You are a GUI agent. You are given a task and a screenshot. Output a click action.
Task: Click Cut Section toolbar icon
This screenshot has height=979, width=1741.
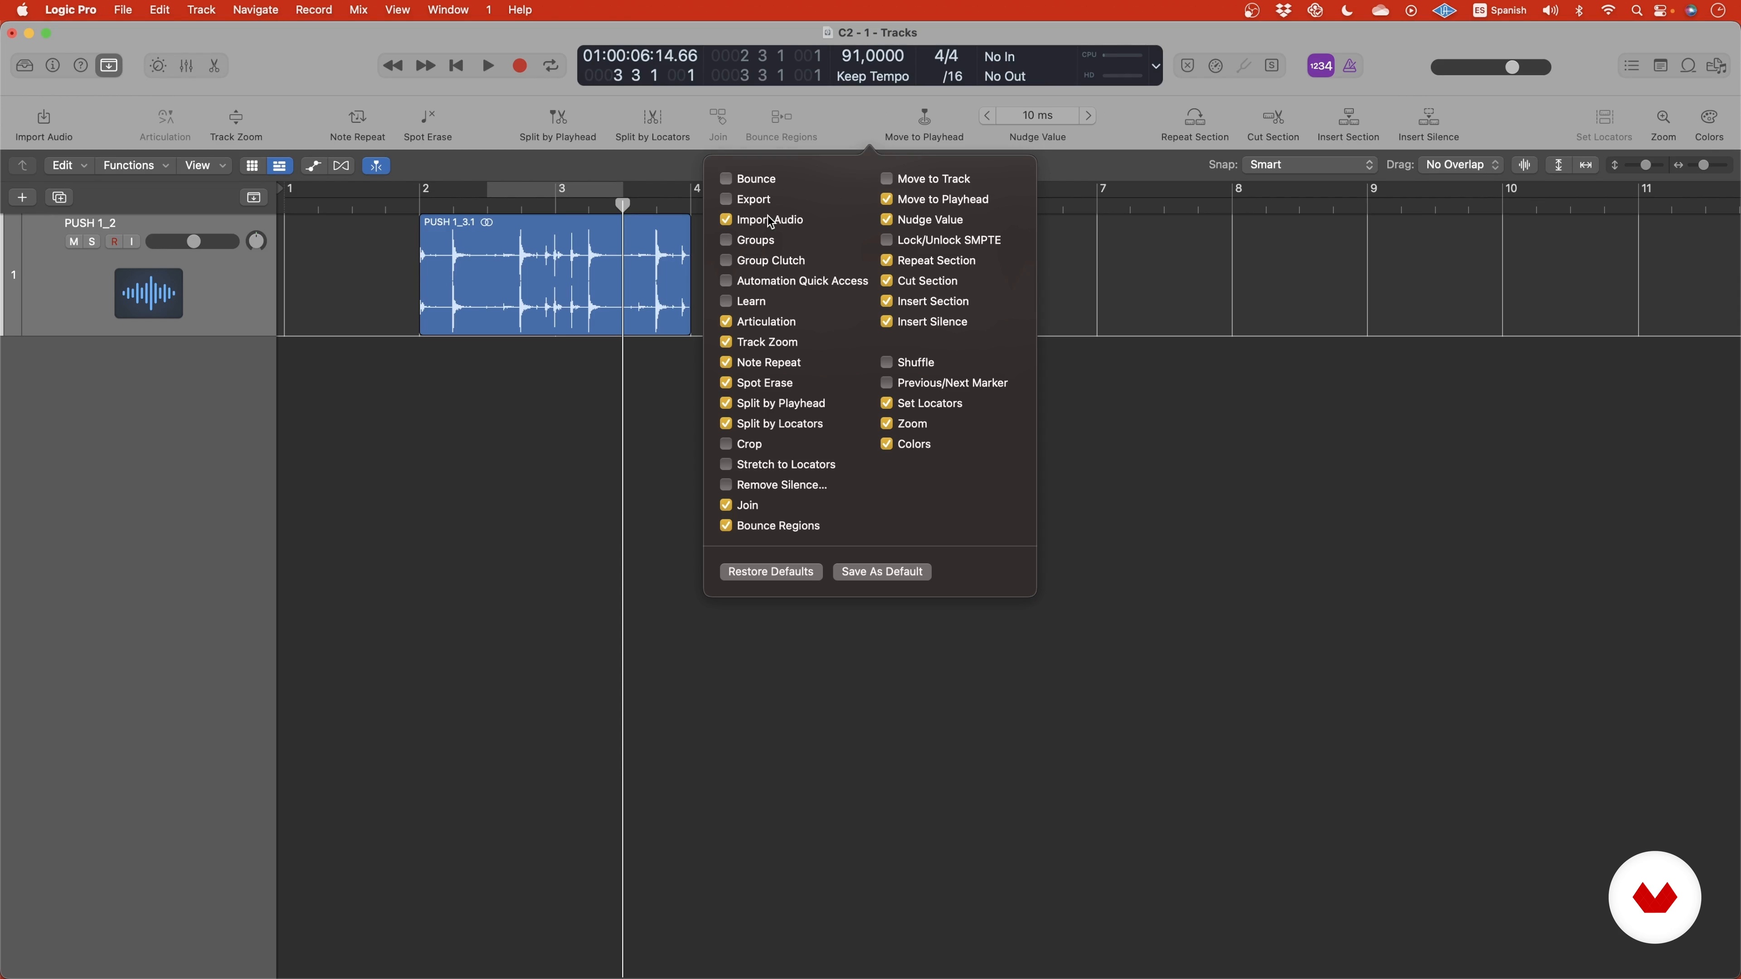point(1273,117)
